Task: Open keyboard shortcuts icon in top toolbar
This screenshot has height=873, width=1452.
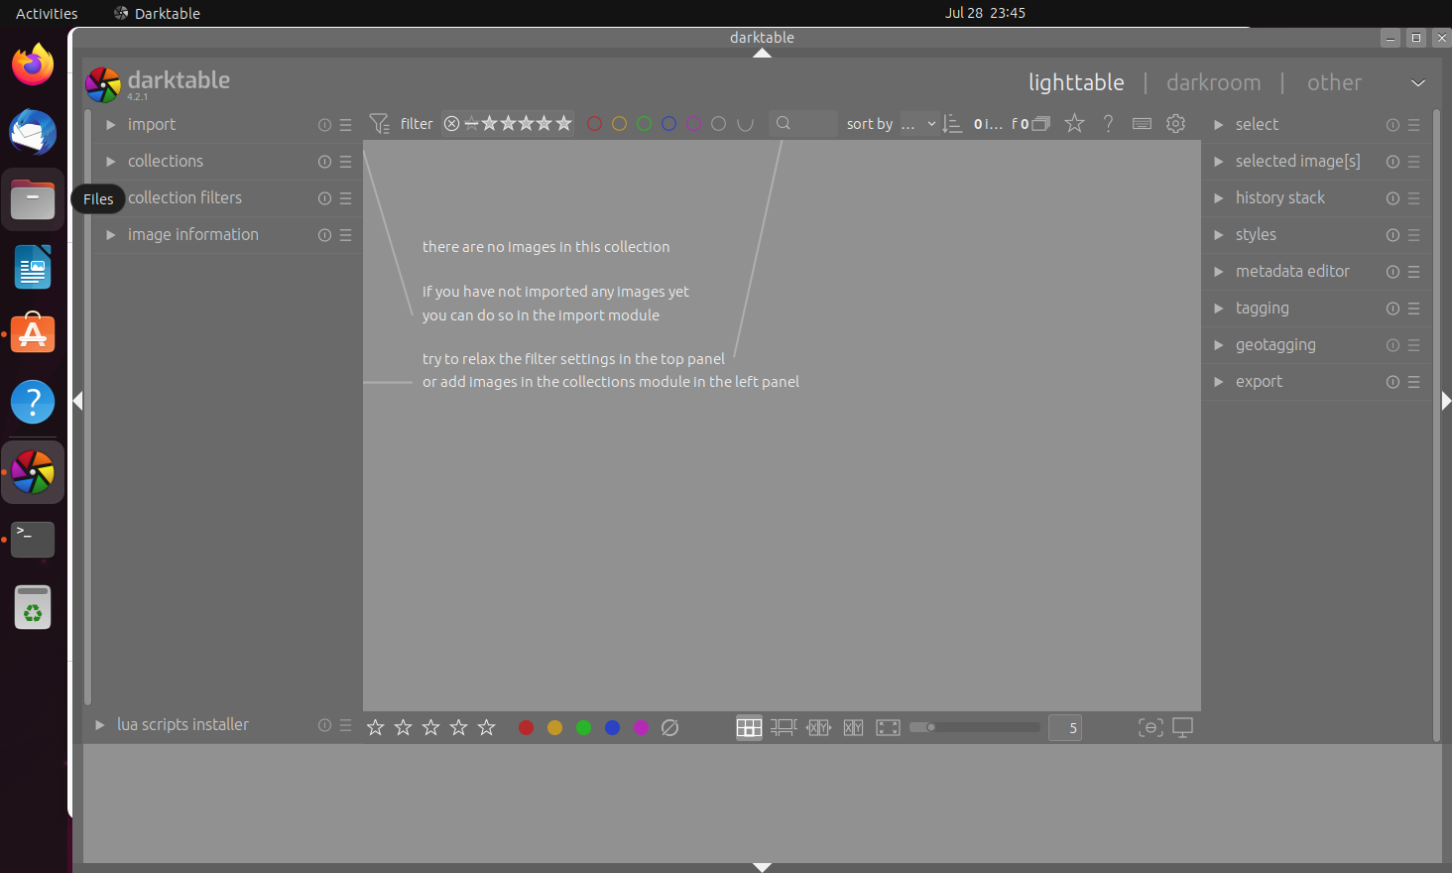Action: click(1142, 123)
